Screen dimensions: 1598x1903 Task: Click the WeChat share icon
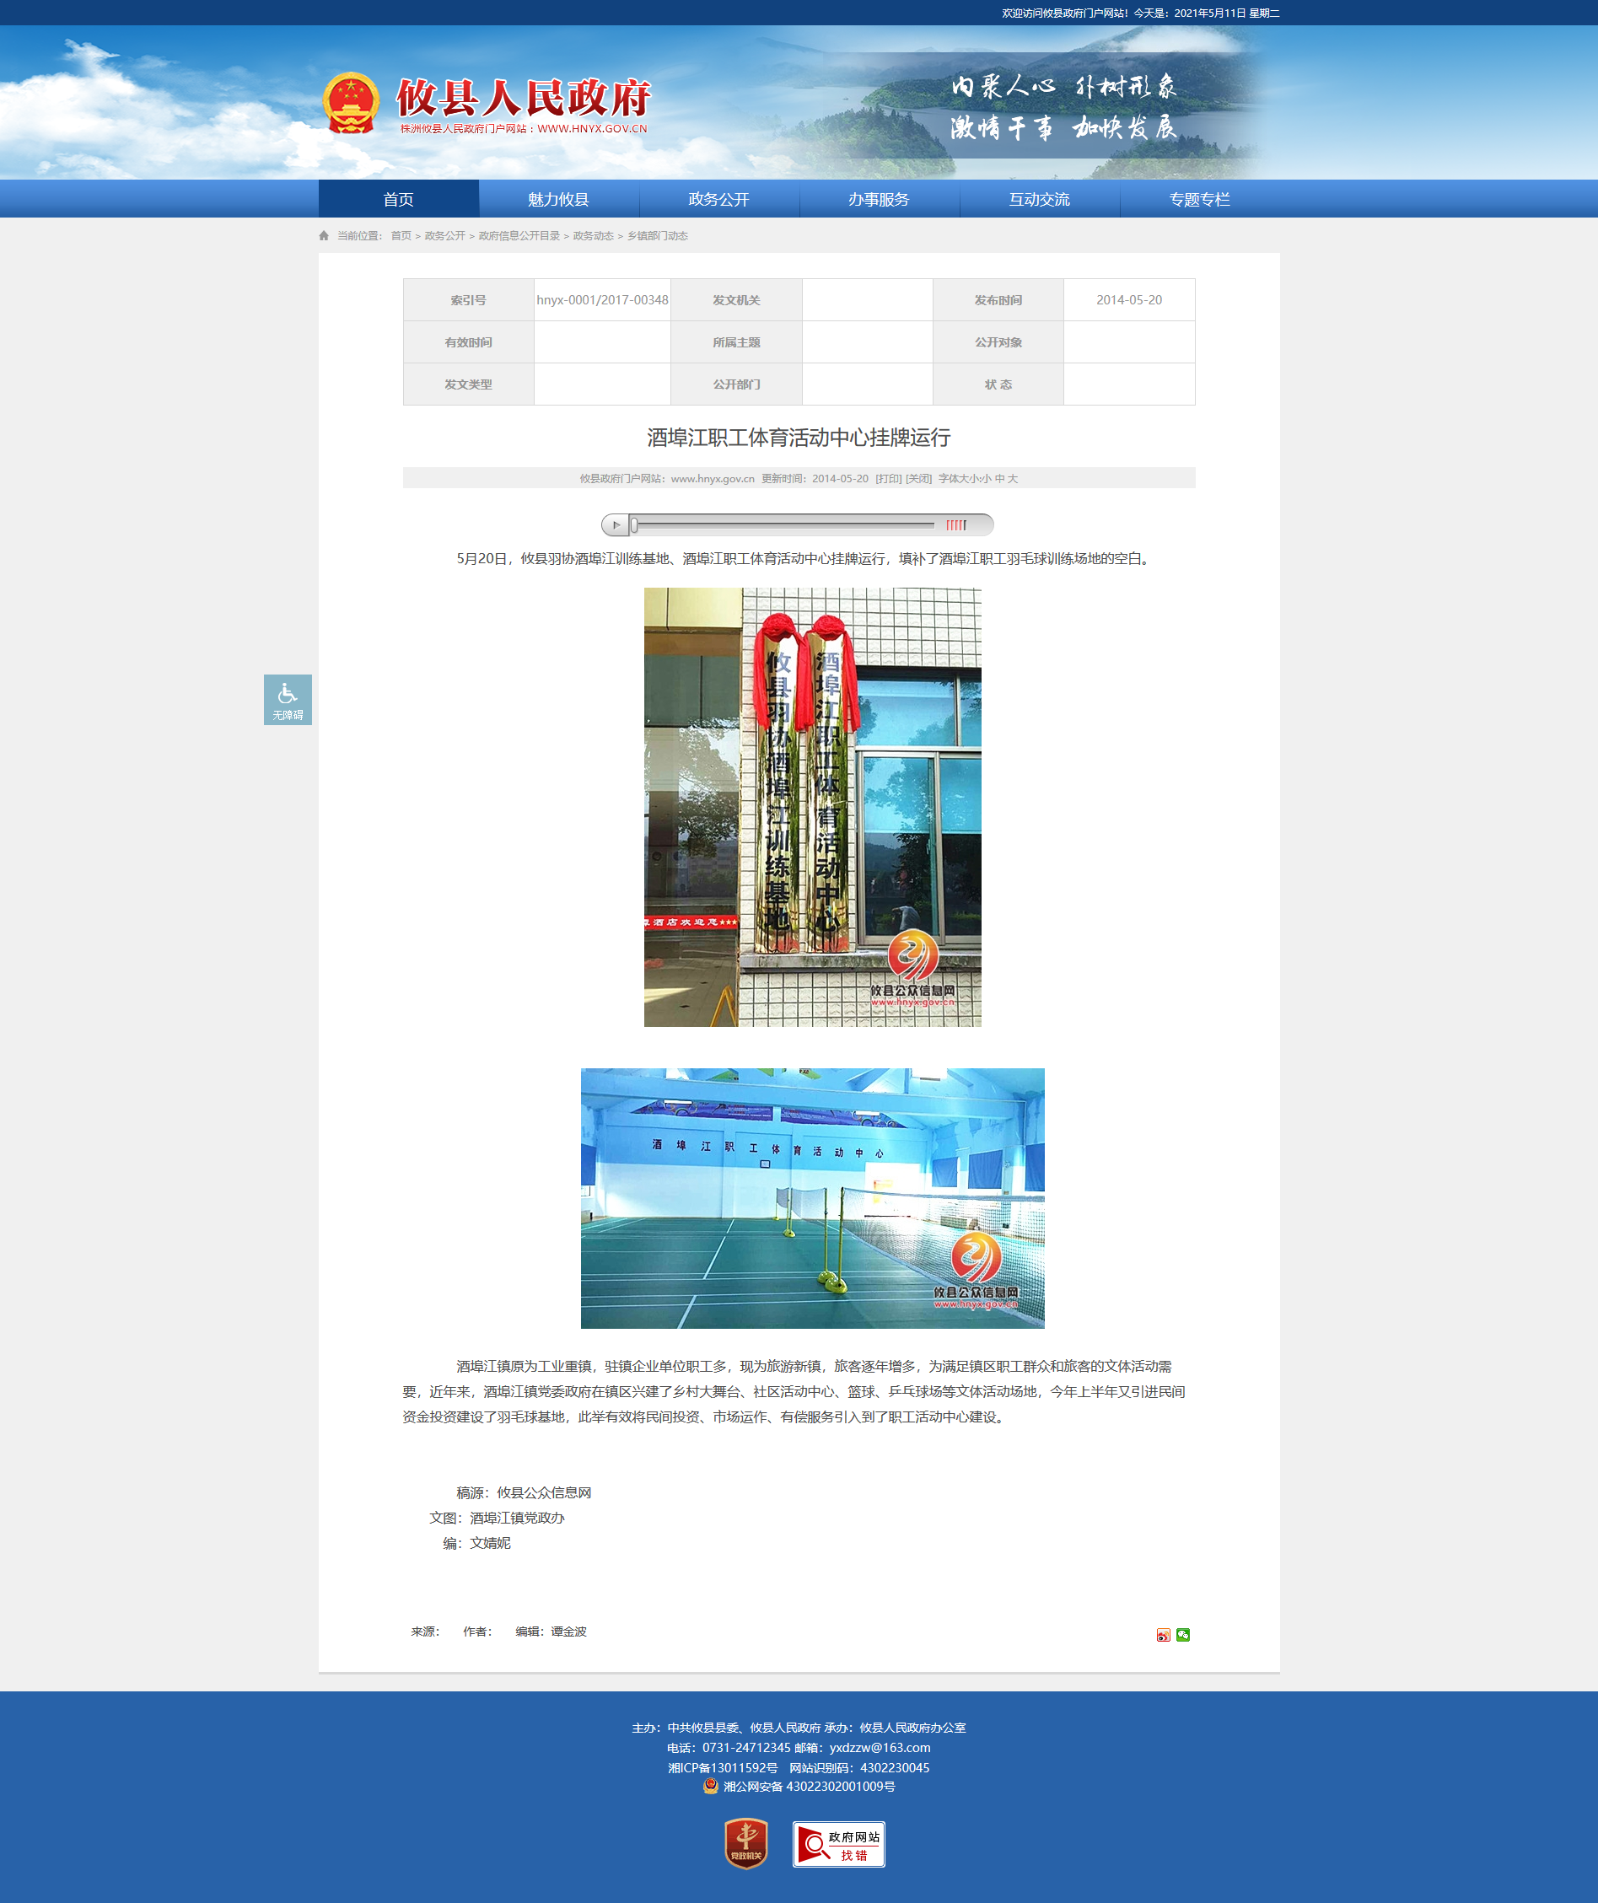[1183, 1635]
